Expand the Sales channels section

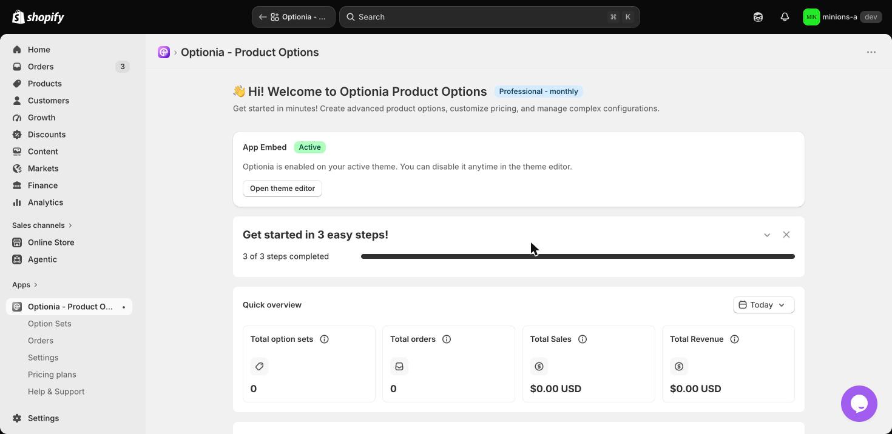42,225
